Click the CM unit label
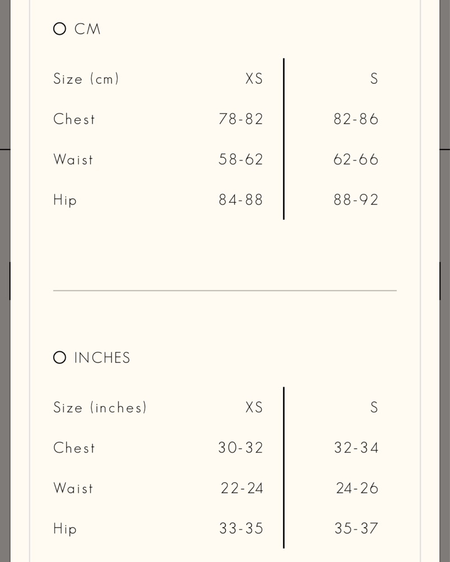Image resolution: width=450 pixels, height=562 pixels. point(88,29)
